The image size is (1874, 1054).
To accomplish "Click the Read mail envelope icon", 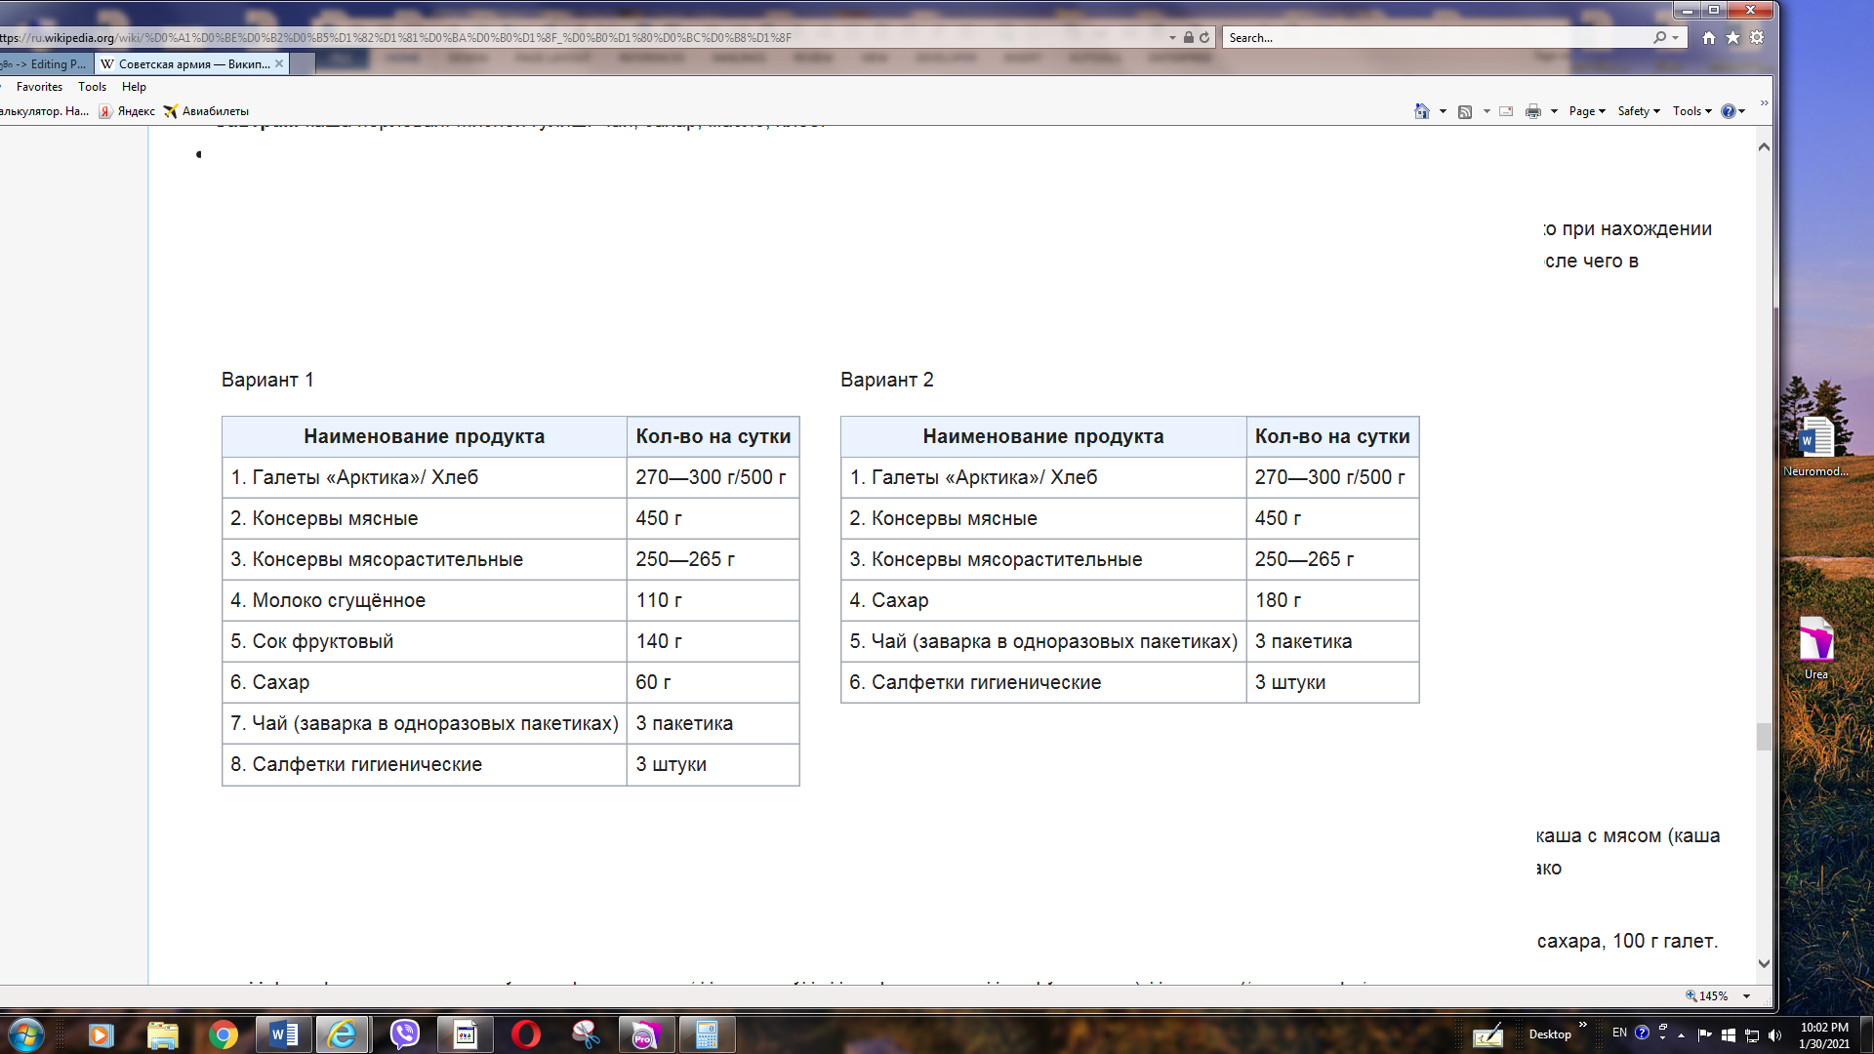I will [1506, 111].
